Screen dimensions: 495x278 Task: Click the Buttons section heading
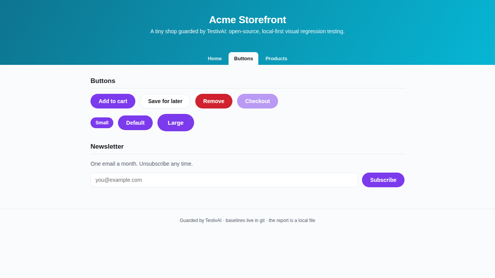tap(103, 81)
